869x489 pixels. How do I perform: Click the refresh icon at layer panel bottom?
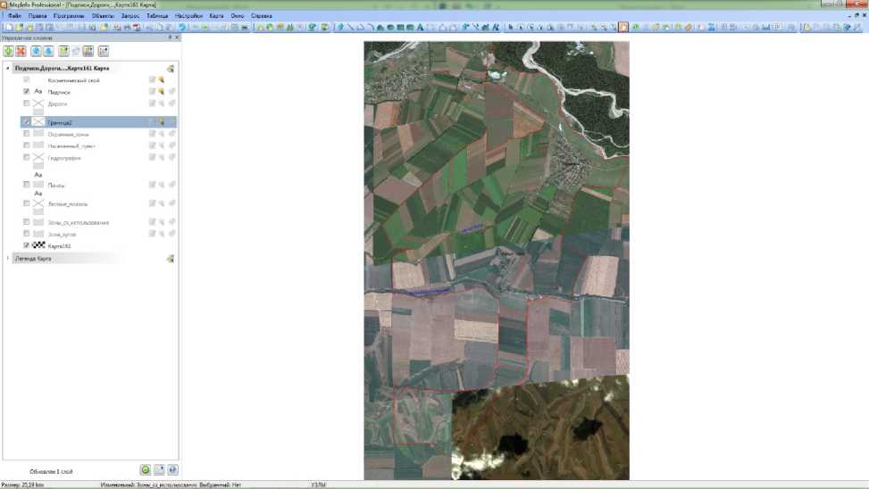click(x=146, y=469)
